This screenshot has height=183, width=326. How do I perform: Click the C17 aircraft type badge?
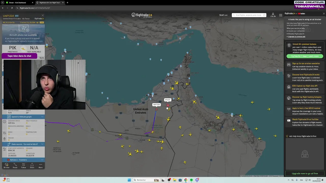click(x=17, y=16)
